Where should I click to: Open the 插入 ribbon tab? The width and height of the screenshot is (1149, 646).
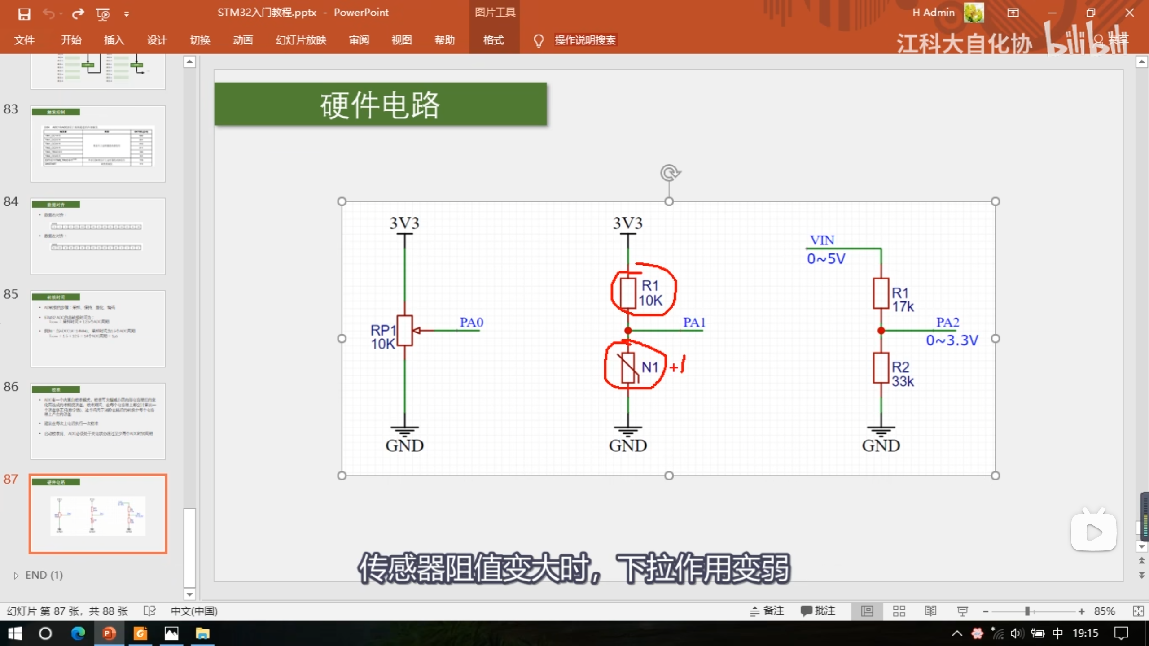click(114, 40)
